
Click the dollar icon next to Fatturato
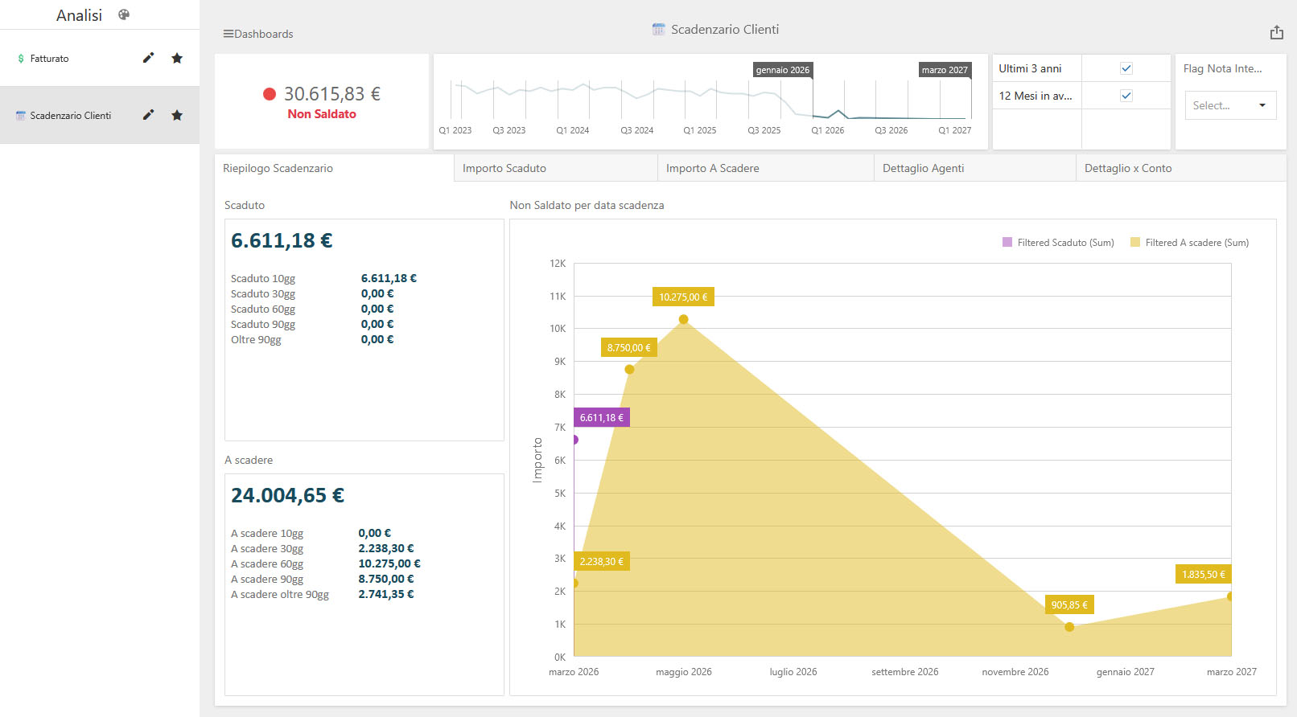click(21, 59)
